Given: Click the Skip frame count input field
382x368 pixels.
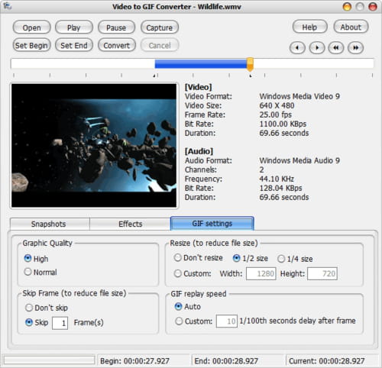Looking at the screenshot, I should pyautogui.click(x=60, y=323).
